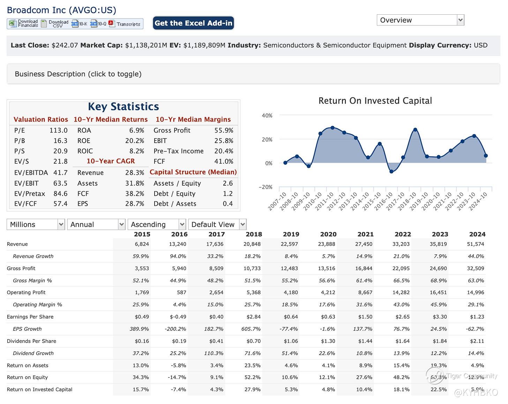Screen dimensions: 508x404
Task: Click the 2020 column header
Action: click(x=328, y=234)
